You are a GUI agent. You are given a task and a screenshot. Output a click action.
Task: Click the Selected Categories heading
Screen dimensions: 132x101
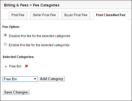[18, 57]
